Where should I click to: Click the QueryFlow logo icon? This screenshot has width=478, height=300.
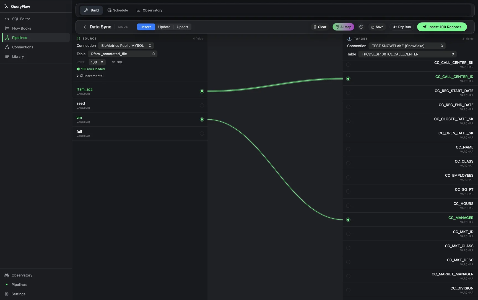click(x=6, y=6)
